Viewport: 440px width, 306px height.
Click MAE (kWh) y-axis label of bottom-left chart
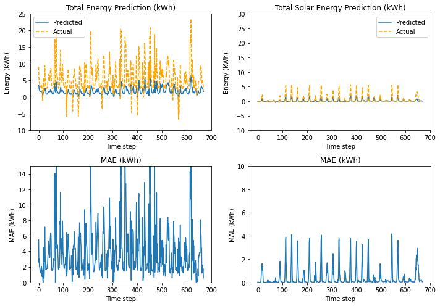[12, 225]
